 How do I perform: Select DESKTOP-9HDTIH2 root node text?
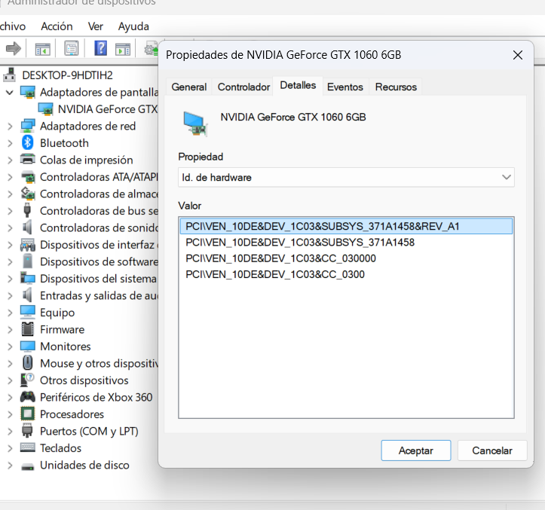point(67,75)
